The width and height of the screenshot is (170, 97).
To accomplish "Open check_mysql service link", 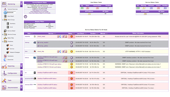I will click(41, 36).
